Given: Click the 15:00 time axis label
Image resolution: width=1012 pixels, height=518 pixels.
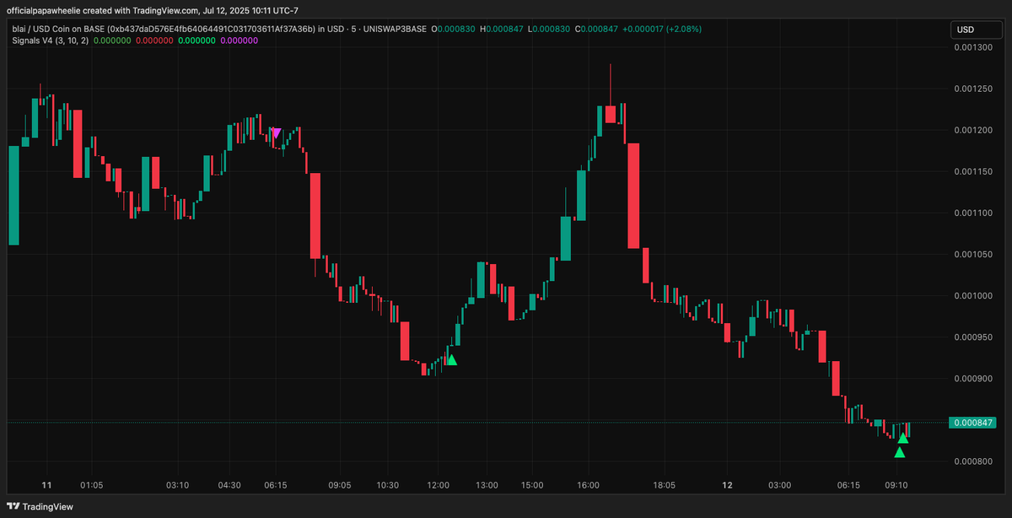Looking at the screenshot, I should point(533,485).
